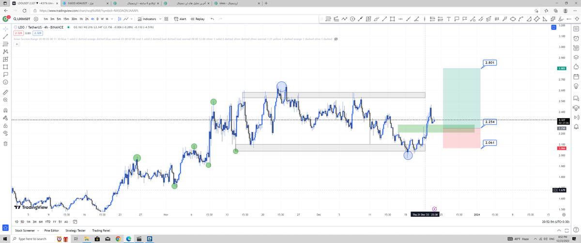
Task: Start bar Replay mode
Action: [x=198, y=19]
